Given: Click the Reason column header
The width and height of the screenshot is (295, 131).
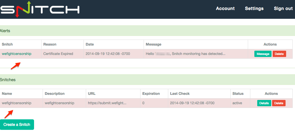Looking at the screenshot, I should coord(50,44).
